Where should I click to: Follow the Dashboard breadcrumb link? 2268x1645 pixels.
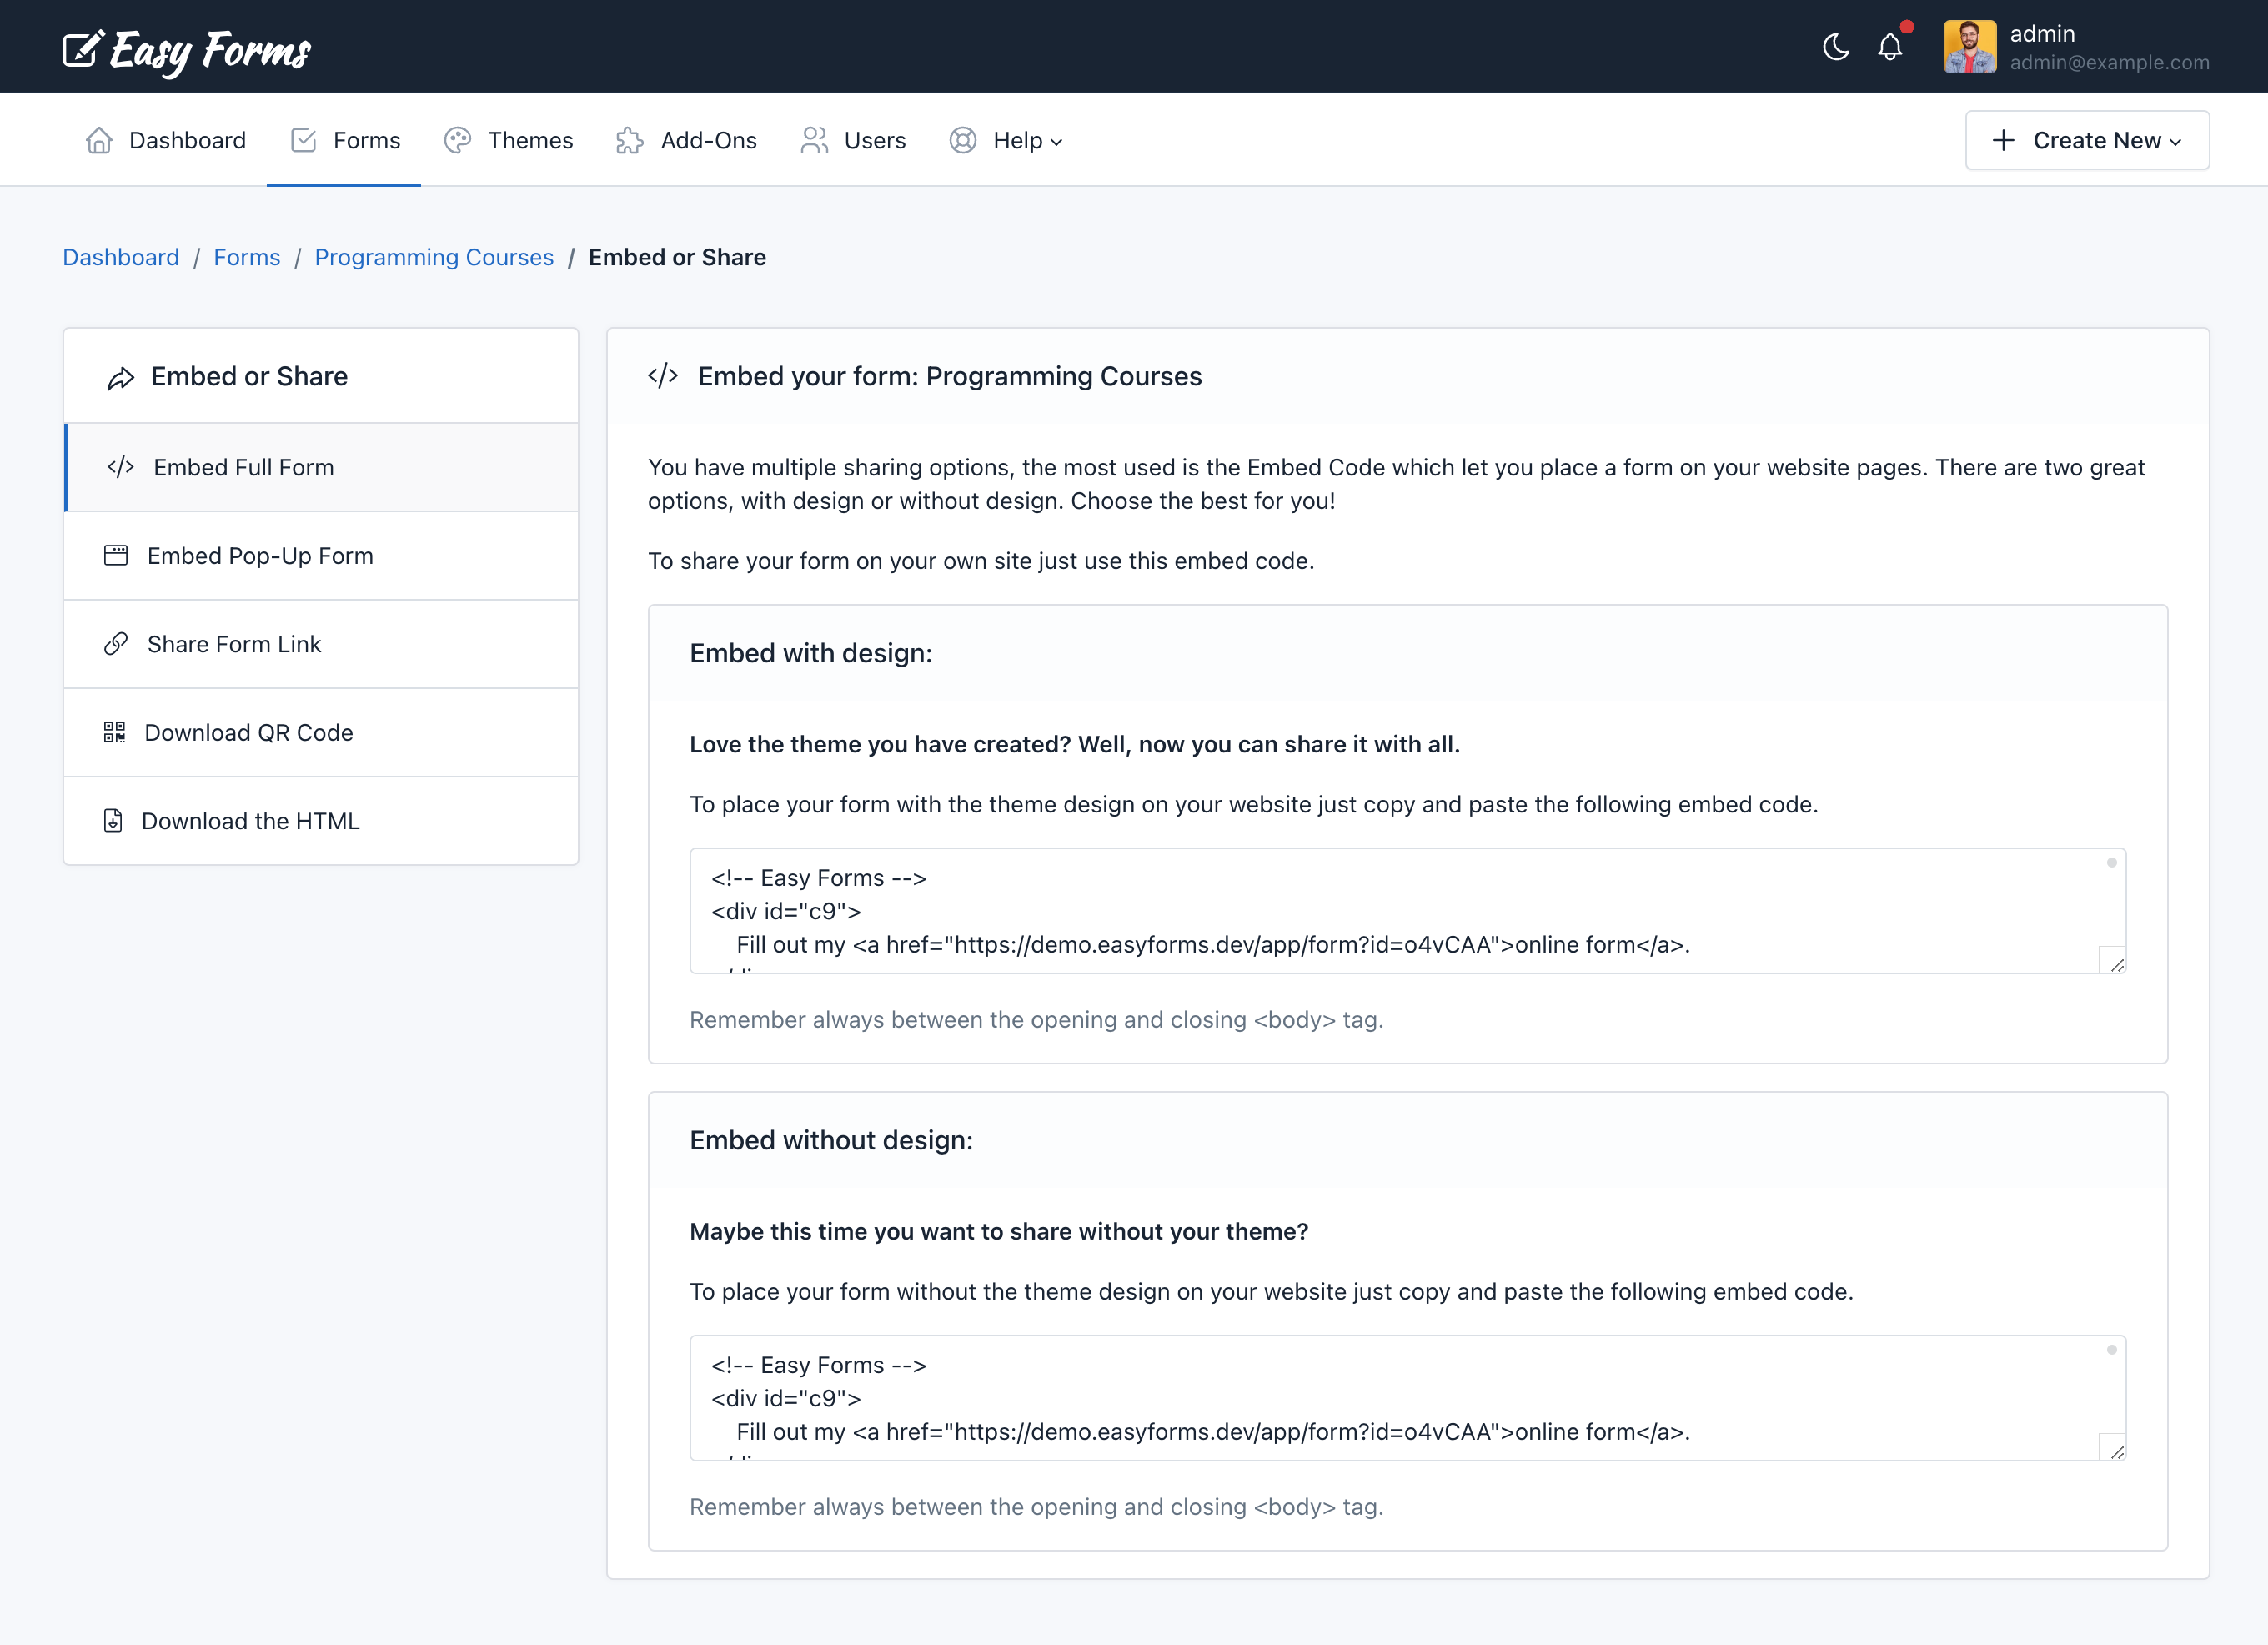pos(121,257)
